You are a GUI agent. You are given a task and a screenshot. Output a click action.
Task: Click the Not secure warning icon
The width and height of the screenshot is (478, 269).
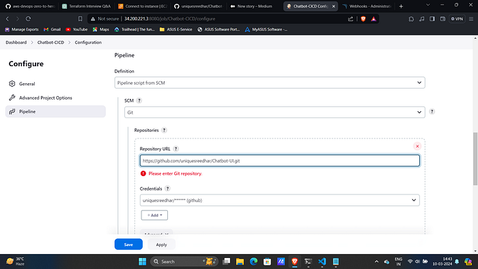[x=93, y=18]
